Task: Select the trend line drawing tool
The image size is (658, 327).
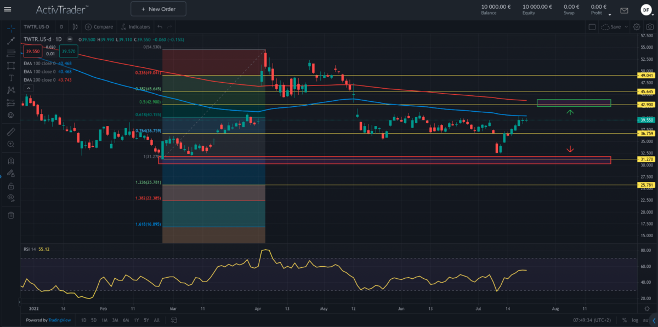Action: click(x=10, y=41)
